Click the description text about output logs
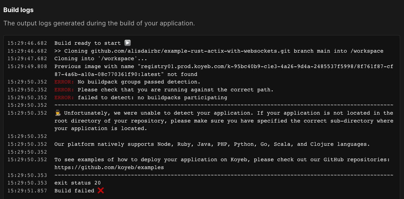Viewport: 404px width, 199px height. tap(99, 23)
